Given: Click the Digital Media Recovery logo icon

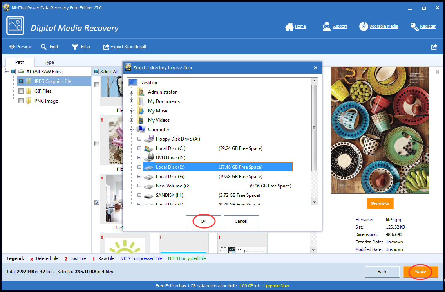Looking at the screenshot, I should point(15,26).
